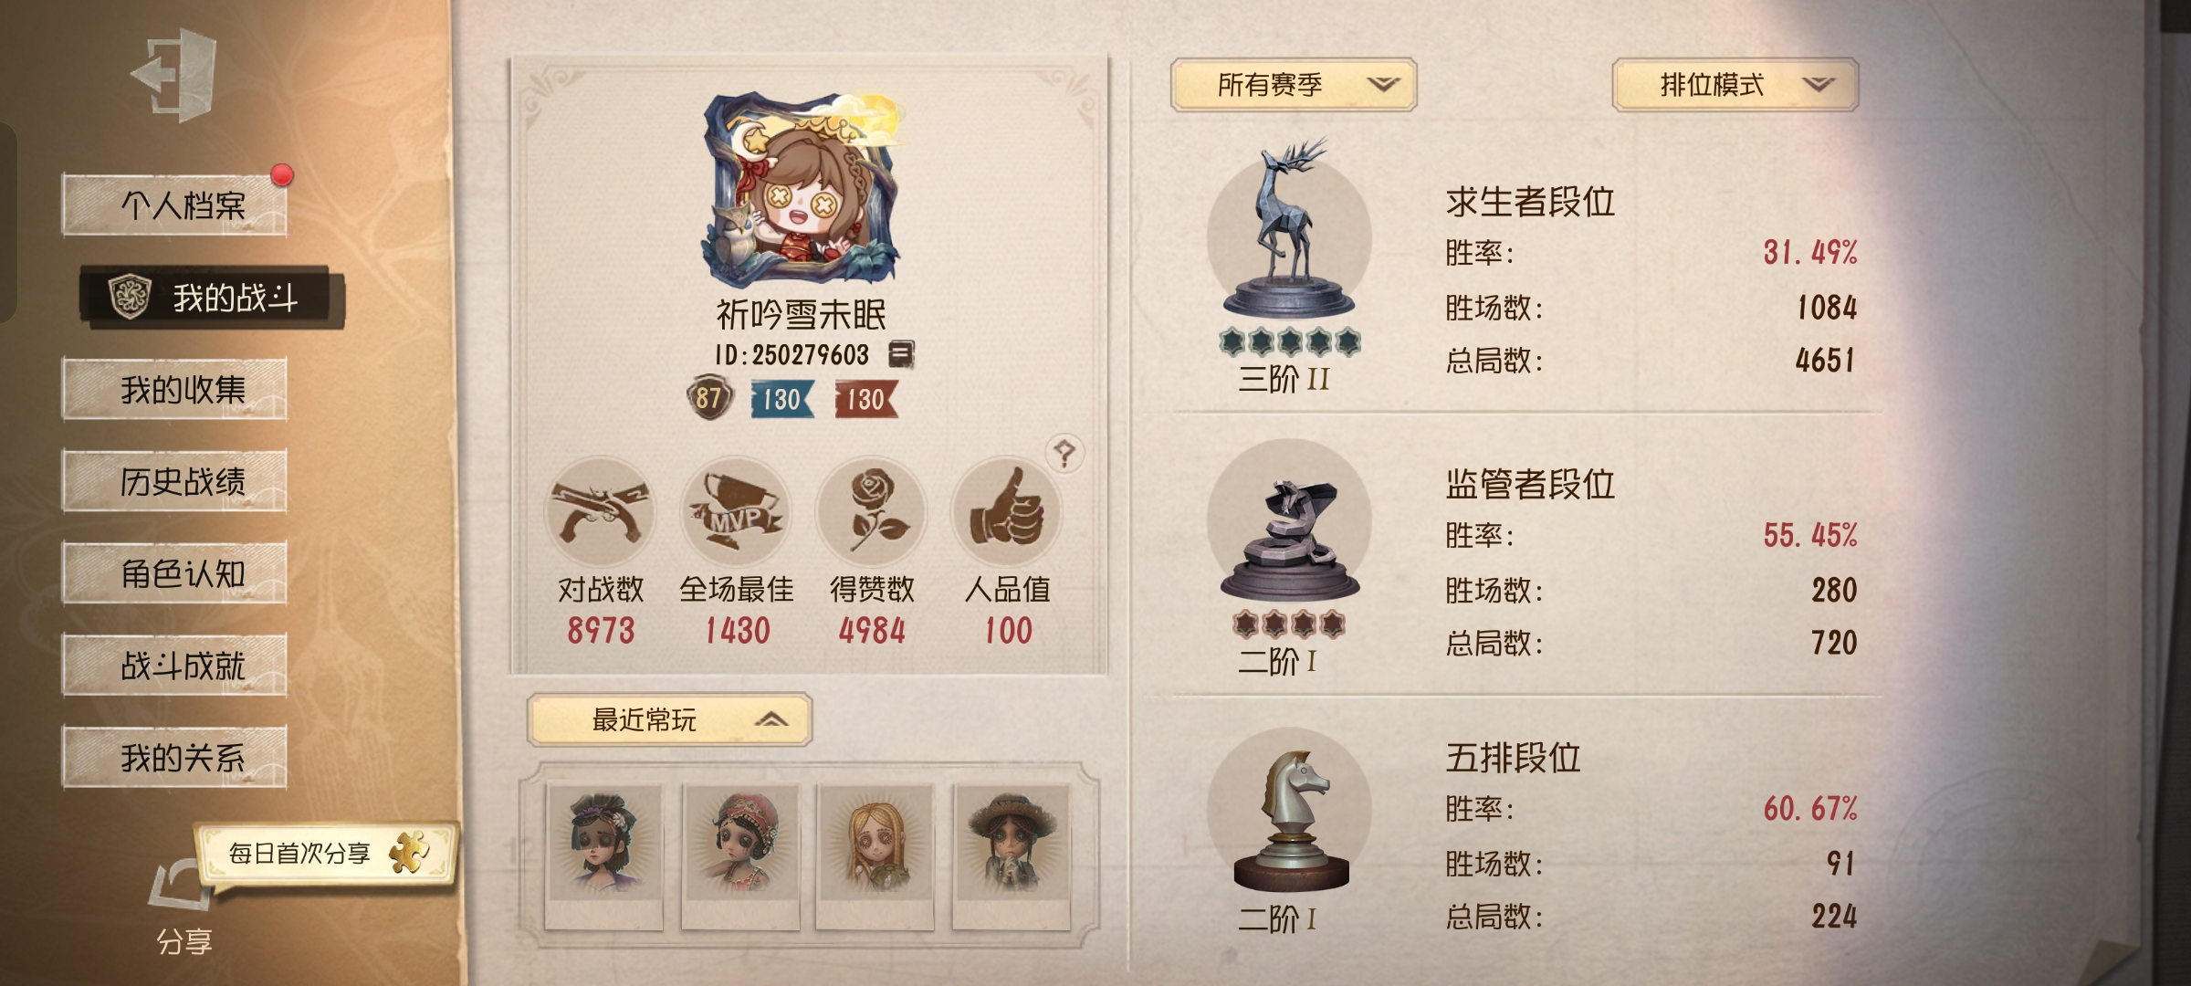Tap the MVP trophy 全场最佳 icon
Image resolution: width=2191 pixels, height=986 pixels.
[x=736, y=511]
